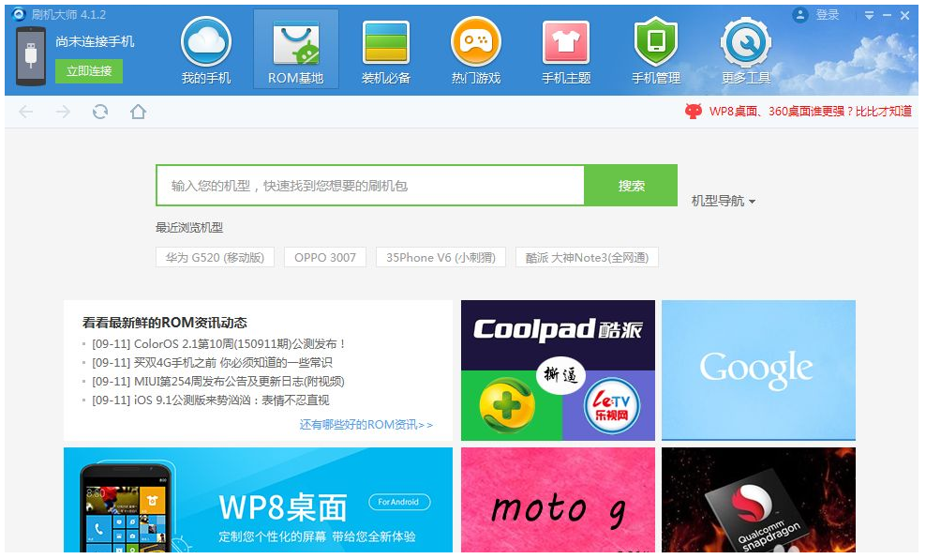Open the Google blue thumbnail
The width and height of the screenshot is (926, 559).
tap(758, 370)
